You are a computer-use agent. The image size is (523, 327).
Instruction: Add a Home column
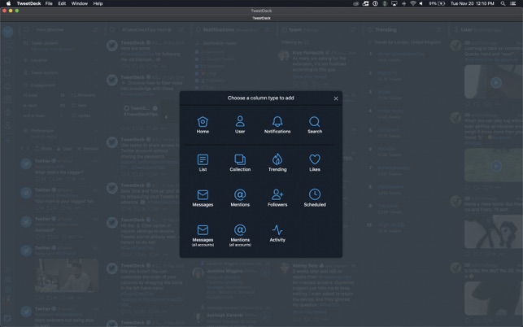pos(203,124)
